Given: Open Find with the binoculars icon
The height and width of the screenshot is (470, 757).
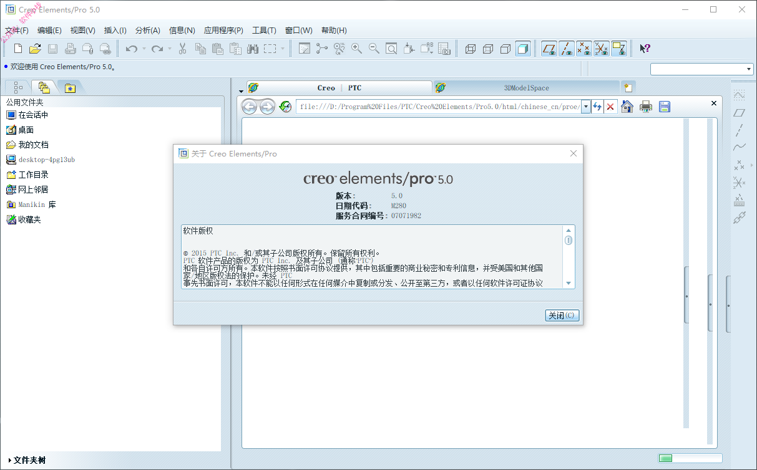Looking at the screenshot, I should click(x=253, y=49).
